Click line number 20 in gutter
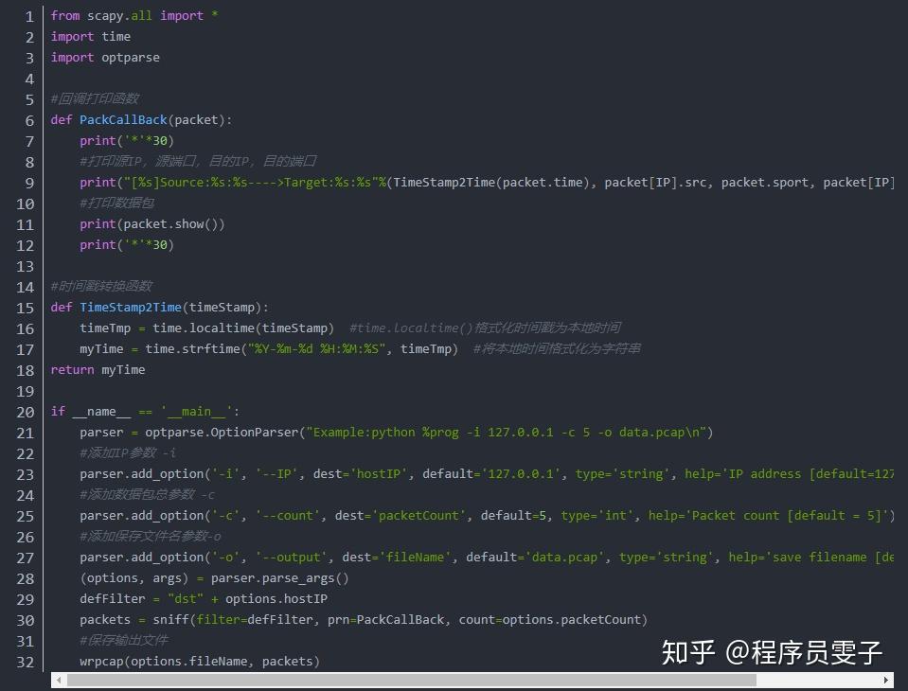Screen dimensions: 908x691 [x=25, y=412]
